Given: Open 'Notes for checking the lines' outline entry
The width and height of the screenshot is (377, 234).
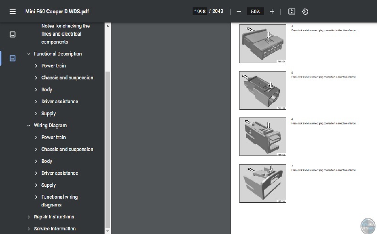Looking at the screenshot, I should (66, 33).
